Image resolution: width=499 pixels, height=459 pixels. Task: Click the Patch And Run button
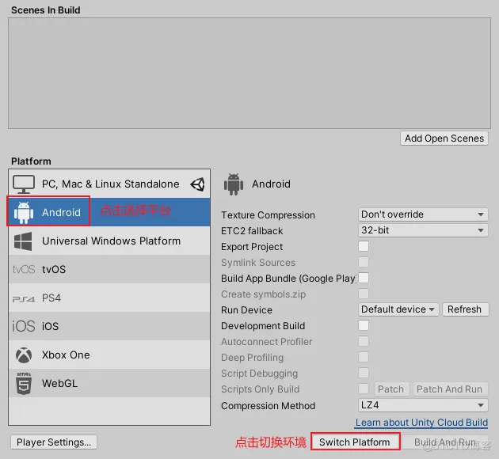click(x=450, y=389)
